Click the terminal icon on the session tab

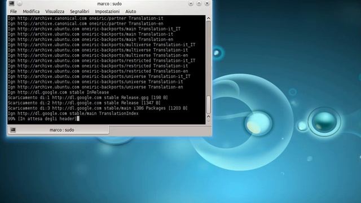[13, 130]
